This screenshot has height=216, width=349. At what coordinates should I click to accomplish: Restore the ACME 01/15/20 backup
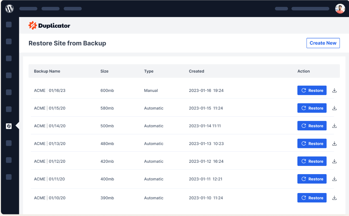click(312, 108)
